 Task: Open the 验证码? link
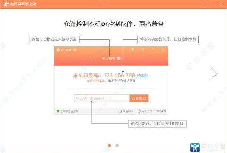[143, 76]
